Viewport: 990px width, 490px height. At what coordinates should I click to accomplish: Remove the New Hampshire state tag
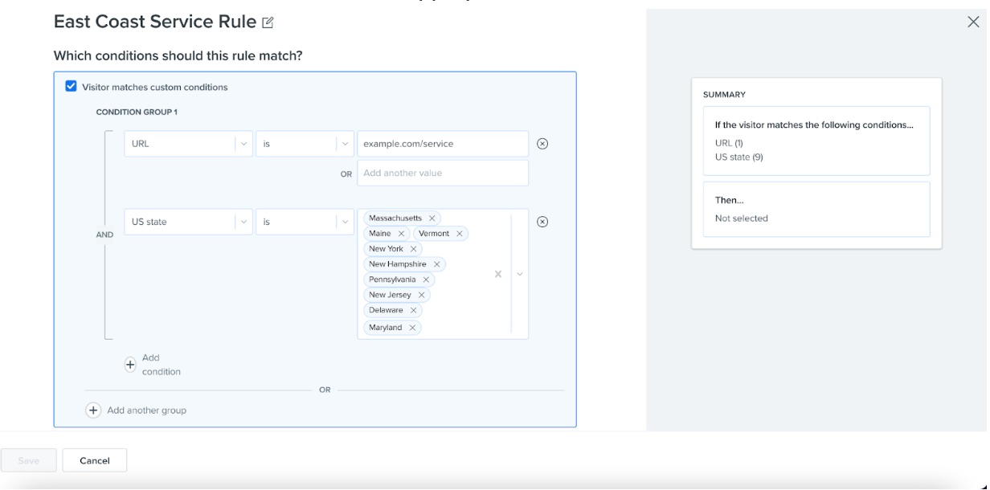click(438, 264)
